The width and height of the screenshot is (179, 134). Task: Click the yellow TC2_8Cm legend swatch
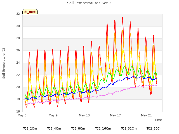click(67, 129)
